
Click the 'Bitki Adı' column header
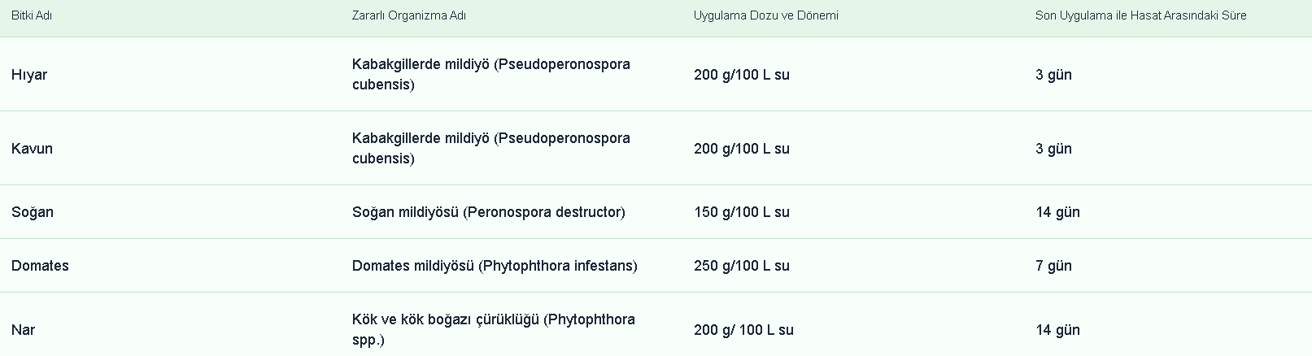click(32, 15)
